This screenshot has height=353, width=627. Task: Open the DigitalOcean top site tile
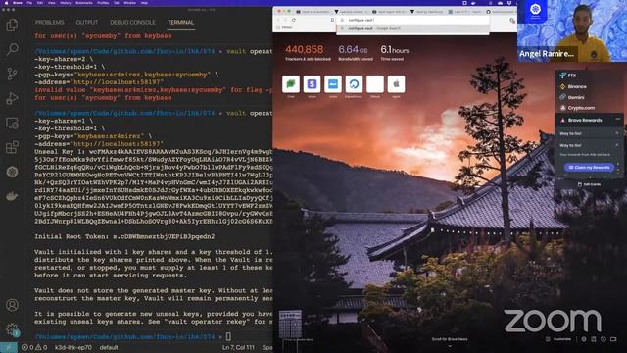pyautogui.click(x=354, y=84)
